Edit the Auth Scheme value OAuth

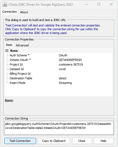(x=85, y=55)
